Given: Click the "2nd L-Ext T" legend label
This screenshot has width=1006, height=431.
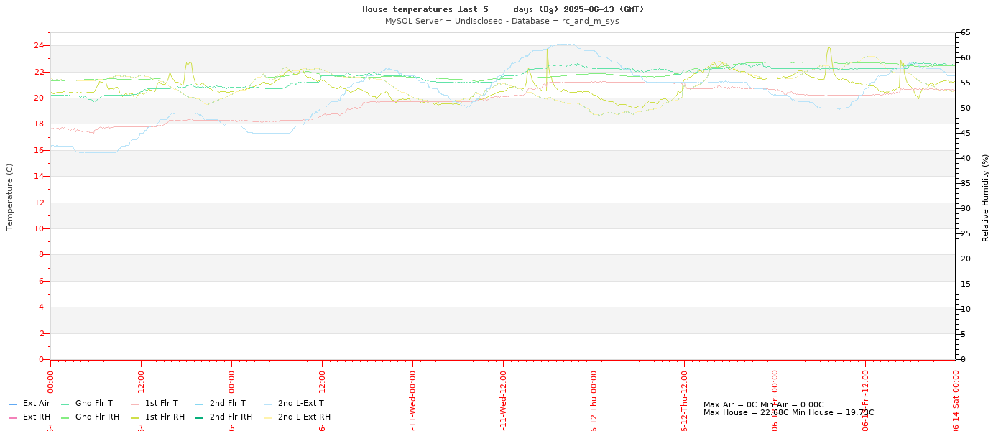Looking at the screenshot, I should pos(301,404).
